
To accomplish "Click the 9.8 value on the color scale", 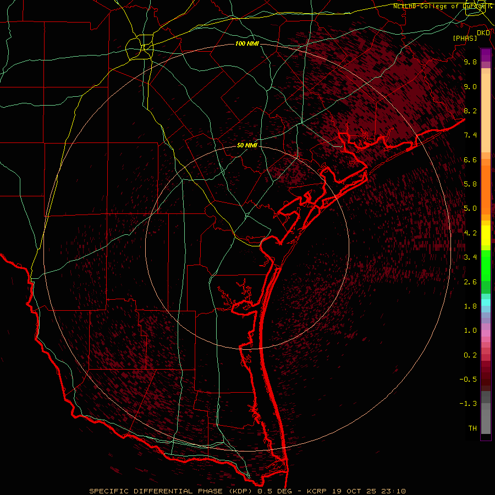I will tap(470, 62).
